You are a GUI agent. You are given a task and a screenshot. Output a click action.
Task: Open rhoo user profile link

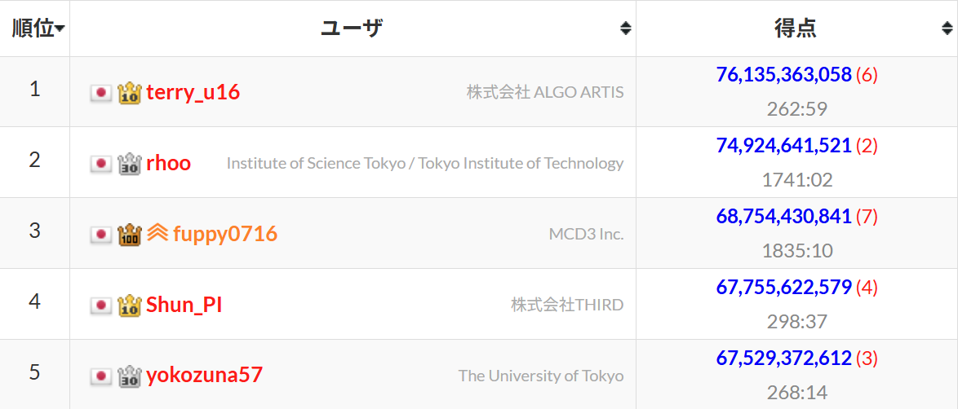(169, 164)
